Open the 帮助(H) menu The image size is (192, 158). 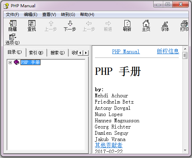pos(87,15)
